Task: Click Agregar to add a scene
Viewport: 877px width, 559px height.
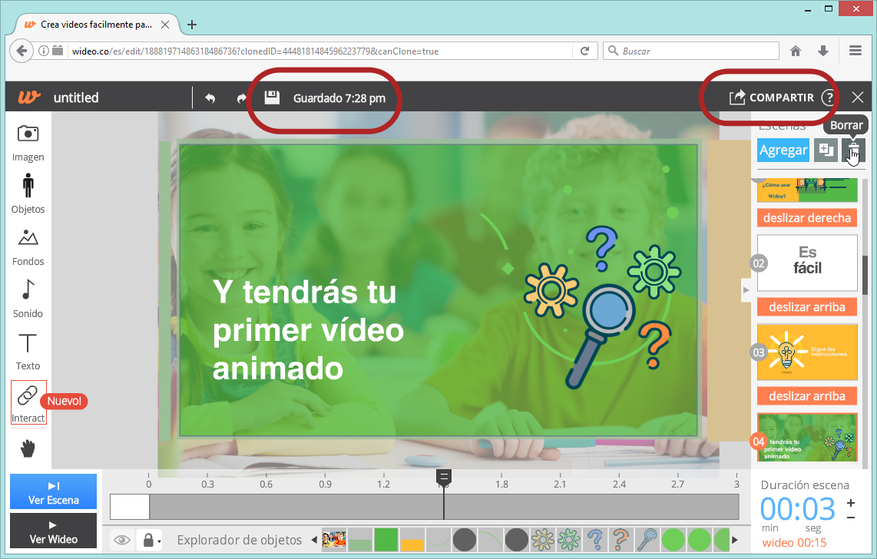Action: point(783,150)
